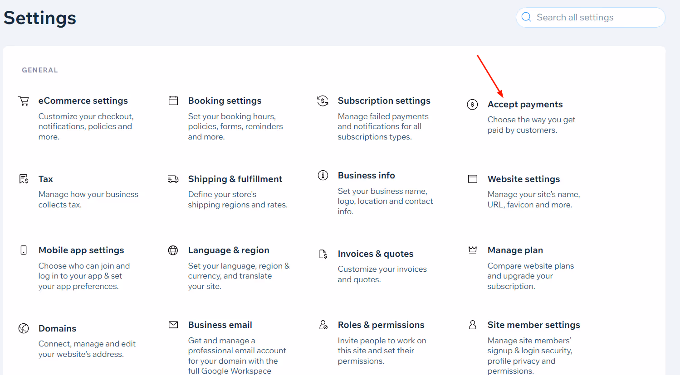Go to Subscription settings
This screenshot has height=375, width=680.
point(384,101)
